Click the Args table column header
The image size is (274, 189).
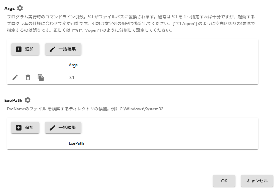(x=73, y=65)
